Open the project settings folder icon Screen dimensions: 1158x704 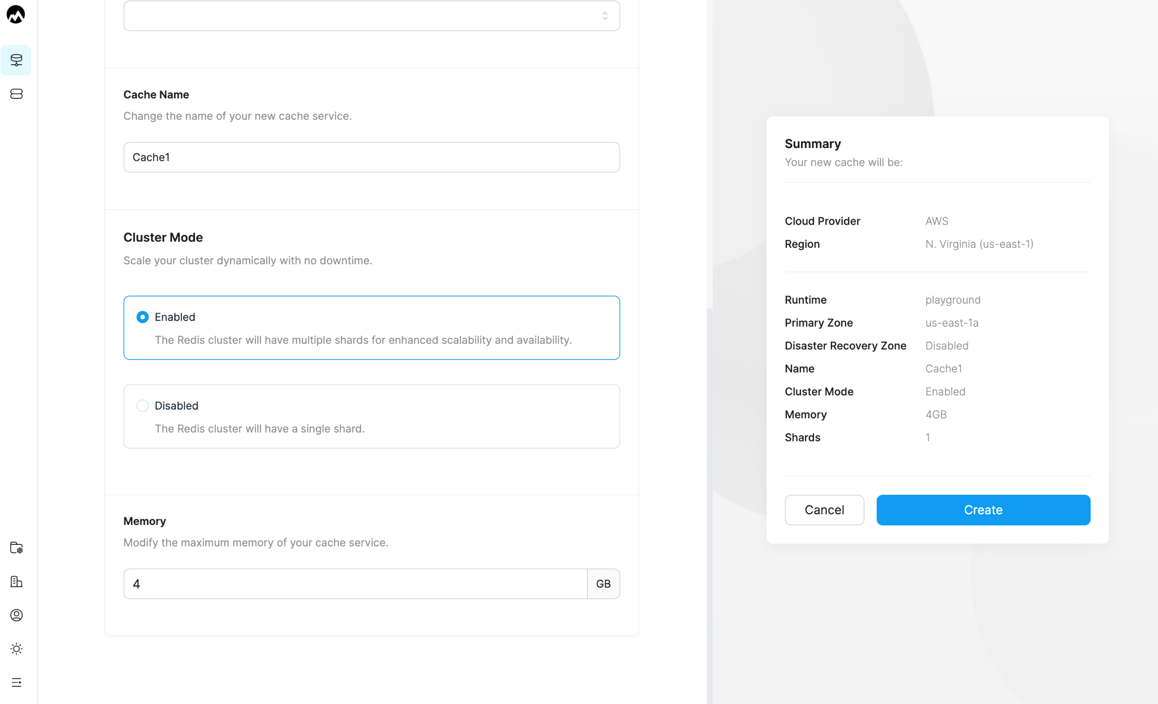coord(16,548)
